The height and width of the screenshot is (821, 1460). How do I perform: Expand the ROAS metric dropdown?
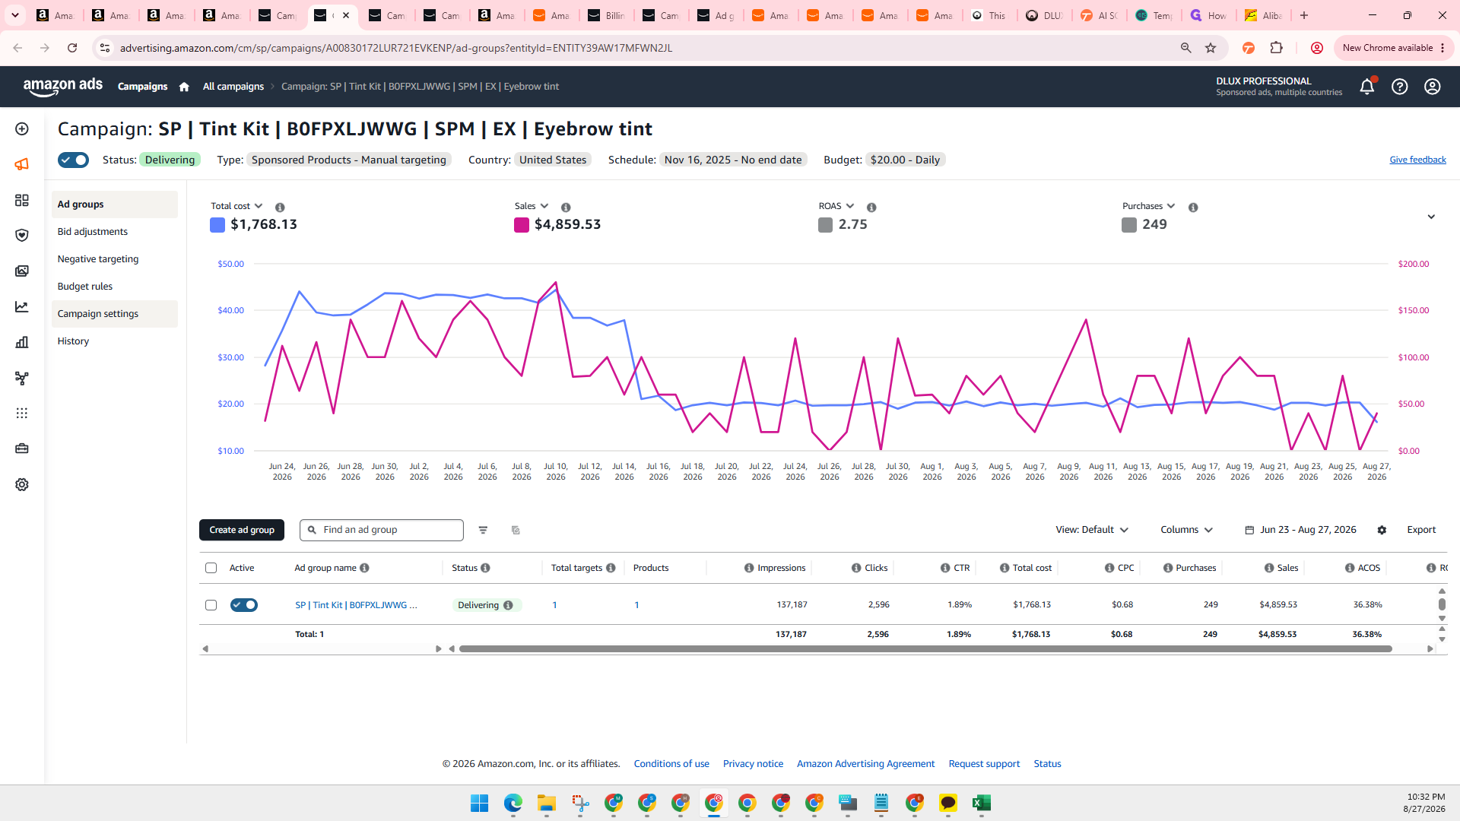pos(836,206)
